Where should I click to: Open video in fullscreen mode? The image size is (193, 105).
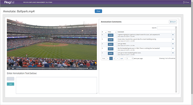click(95, 68)
